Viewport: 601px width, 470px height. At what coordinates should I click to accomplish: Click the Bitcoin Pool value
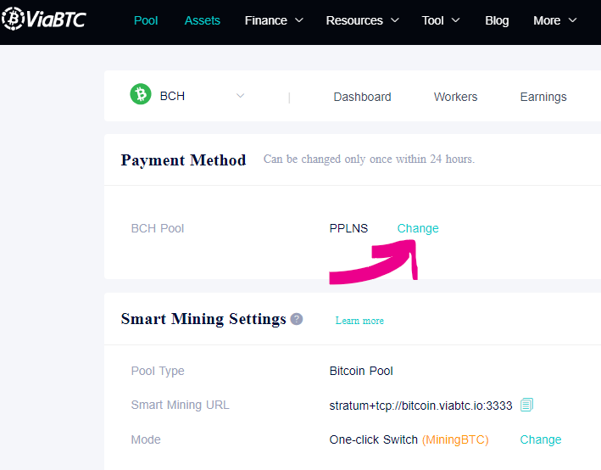(361, 371)
